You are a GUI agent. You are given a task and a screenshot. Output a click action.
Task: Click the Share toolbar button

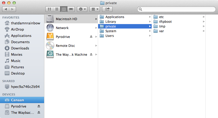pyautogui.click(x=107, y=9)
